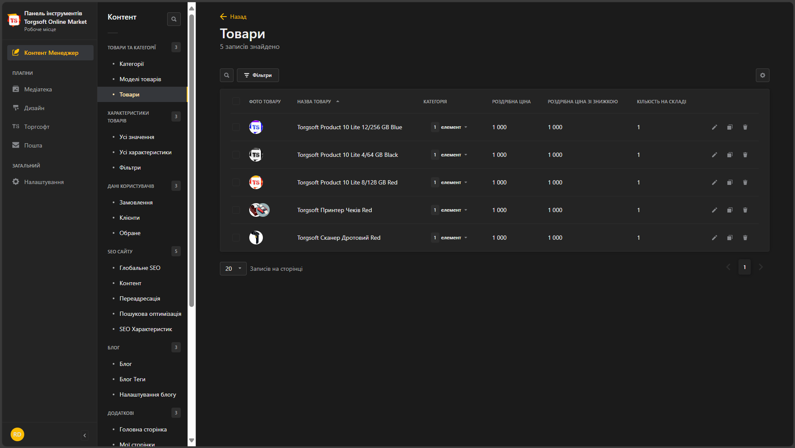Screen dimensions: 795x448
Task: Expand category dropdown for Принтер Чеків Red
Action: 449,210
